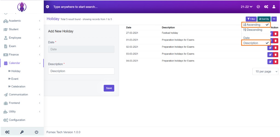
Task: Open the Configuration menu
Action: [22, 120]
